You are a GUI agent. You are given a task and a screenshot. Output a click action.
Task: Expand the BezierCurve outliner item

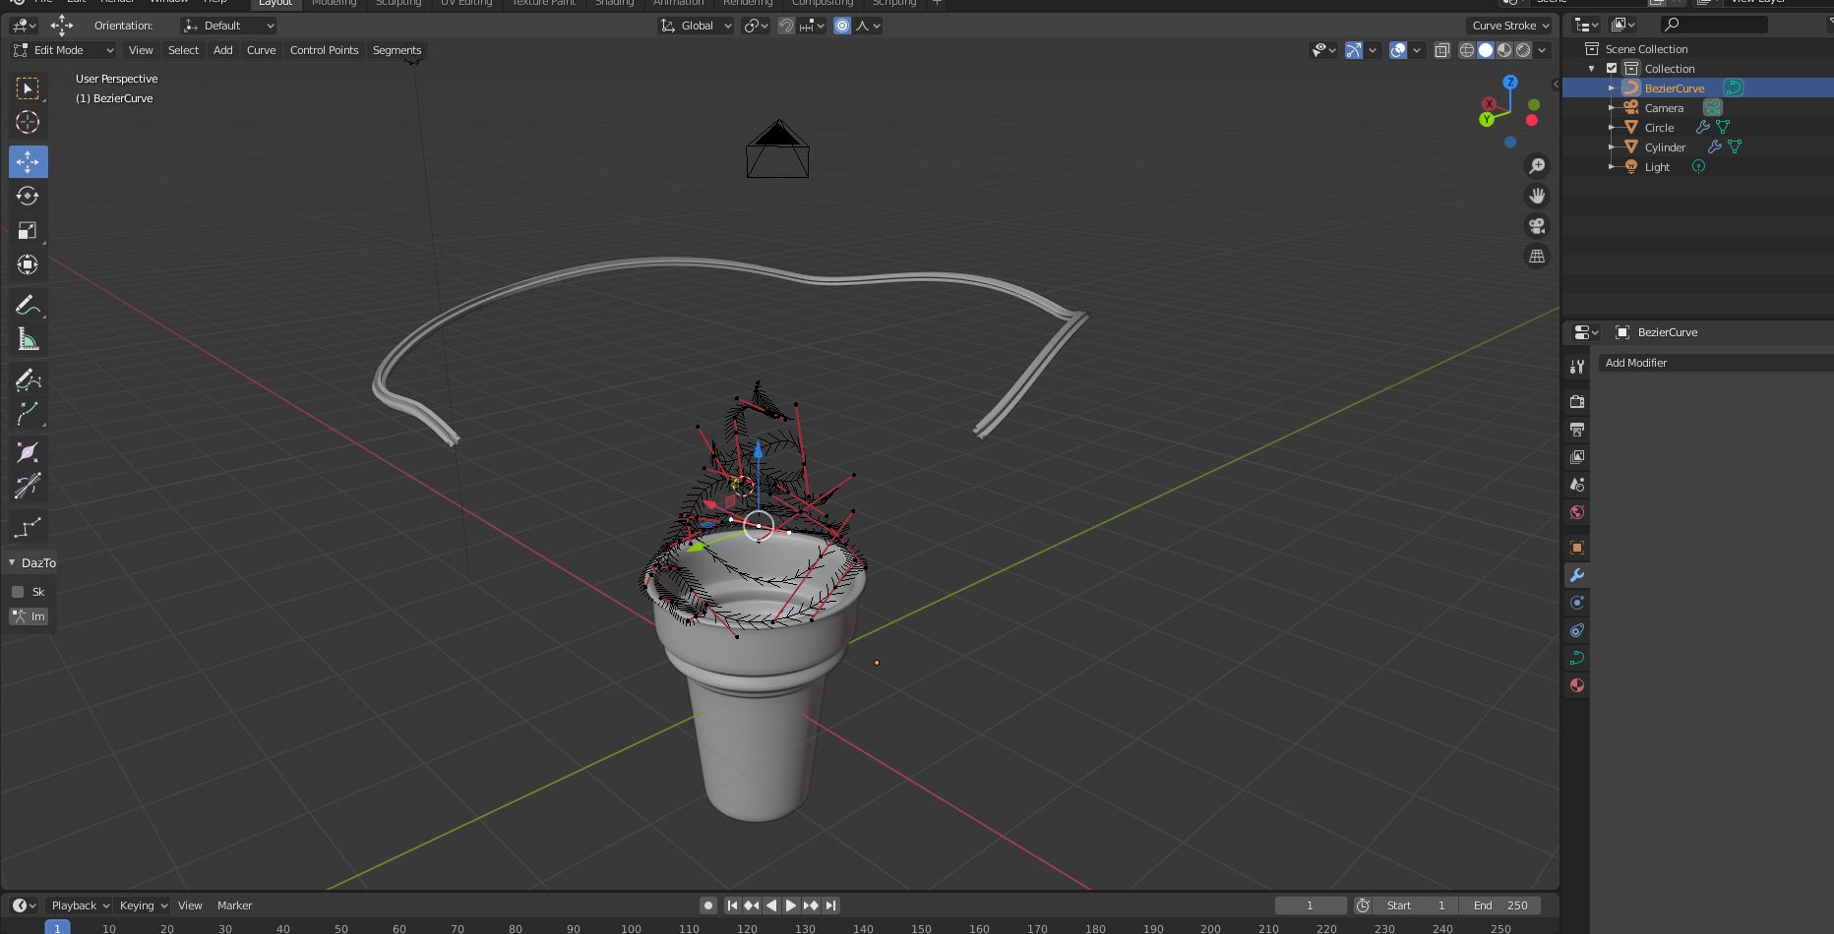(1612, 88)
